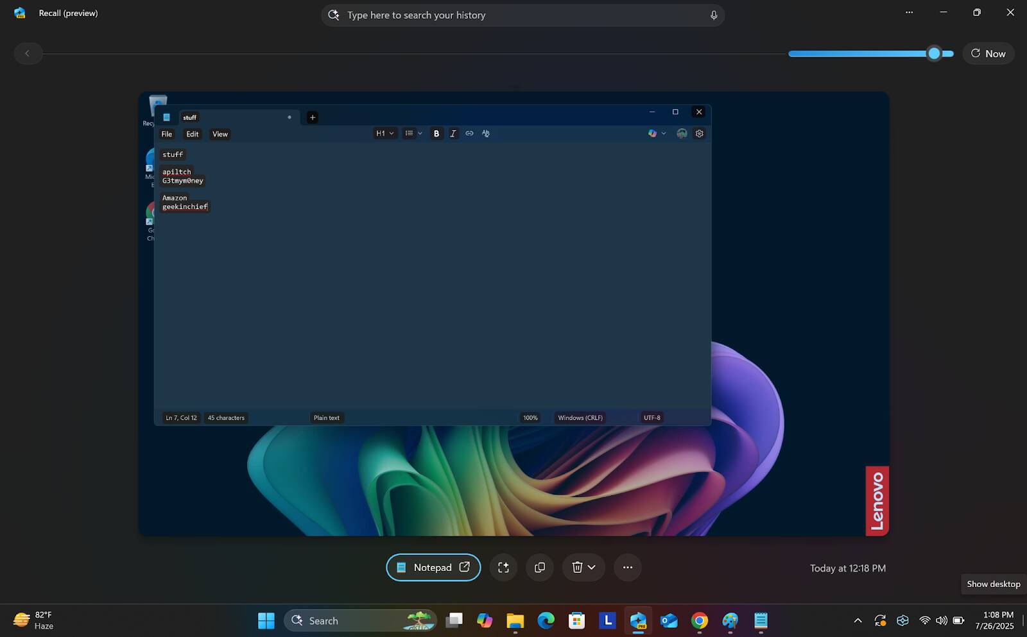The height and width of the screenshot is (637, 1027).
Task: Click the volume speaker tray icon
Action: (942, 620)
